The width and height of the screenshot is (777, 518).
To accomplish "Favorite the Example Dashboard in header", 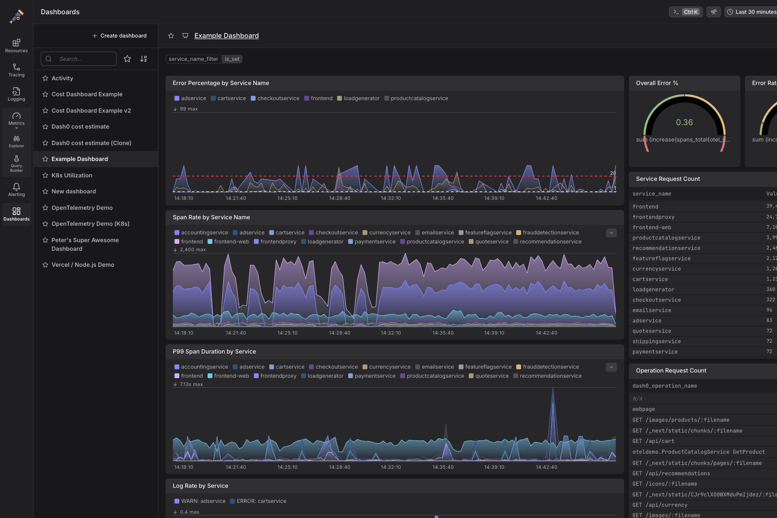I will click(171, 36).
